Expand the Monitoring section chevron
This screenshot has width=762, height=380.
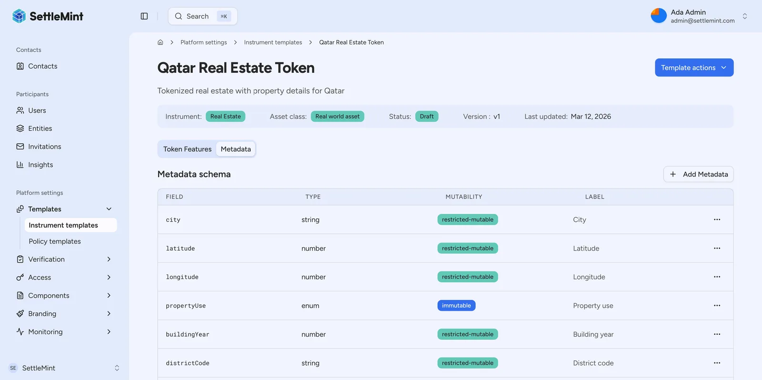tap(109, 331)
